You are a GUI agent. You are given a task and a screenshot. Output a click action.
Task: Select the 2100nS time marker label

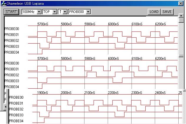pyautogui.click(x=89, y=93)
